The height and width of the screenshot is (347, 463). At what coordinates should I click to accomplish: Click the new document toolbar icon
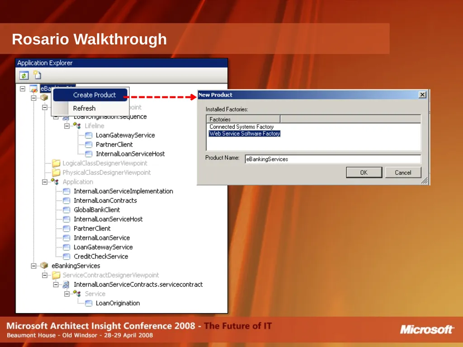[x=37, y=75]
